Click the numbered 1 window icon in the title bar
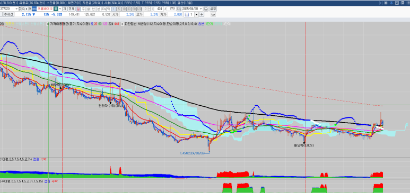The height and width of the screenshot is (193, 410). (397, 3)
